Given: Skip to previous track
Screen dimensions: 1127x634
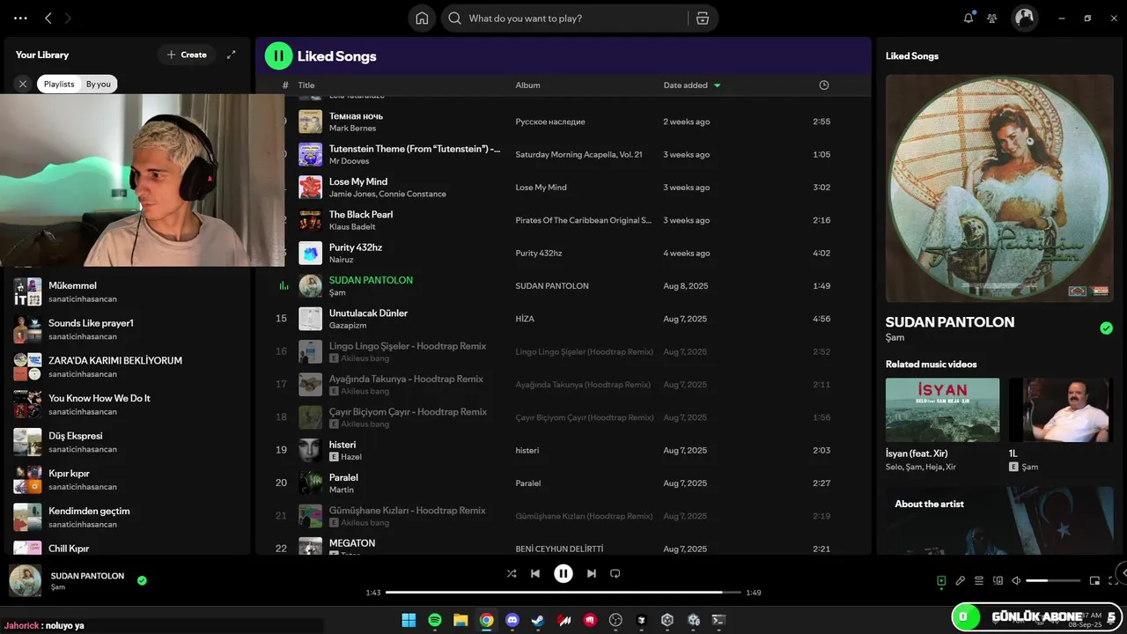Looking at the screenshot, I should pyautogui.click(x=535, y=573).
